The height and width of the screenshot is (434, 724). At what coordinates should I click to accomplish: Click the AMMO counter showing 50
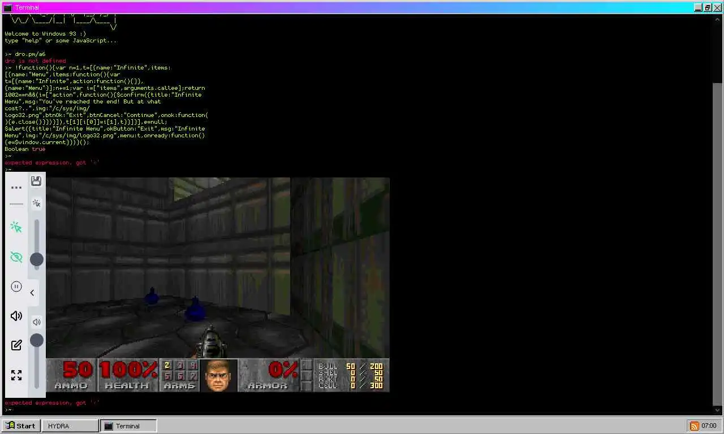click(72, 375)
